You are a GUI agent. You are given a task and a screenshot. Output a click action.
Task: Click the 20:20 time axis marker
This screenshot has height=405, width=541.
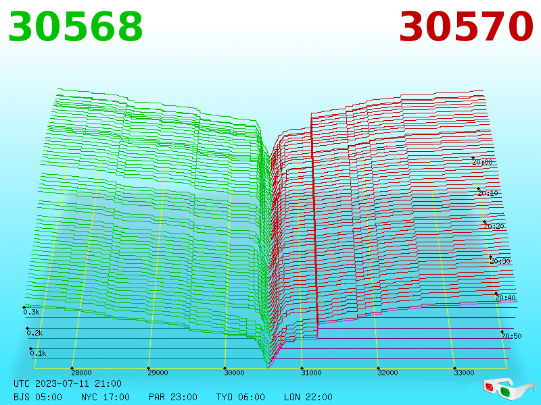[x=494, y=226]
